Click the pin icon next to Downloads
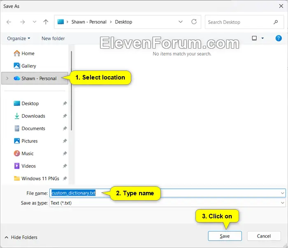288x248 pixels. [65, 116]
